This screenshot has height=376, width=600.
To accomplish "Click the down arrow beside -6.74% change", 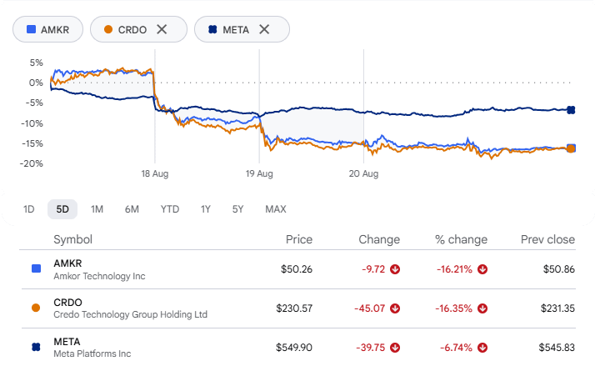I will pyautogui.click(x=482, y=348).
